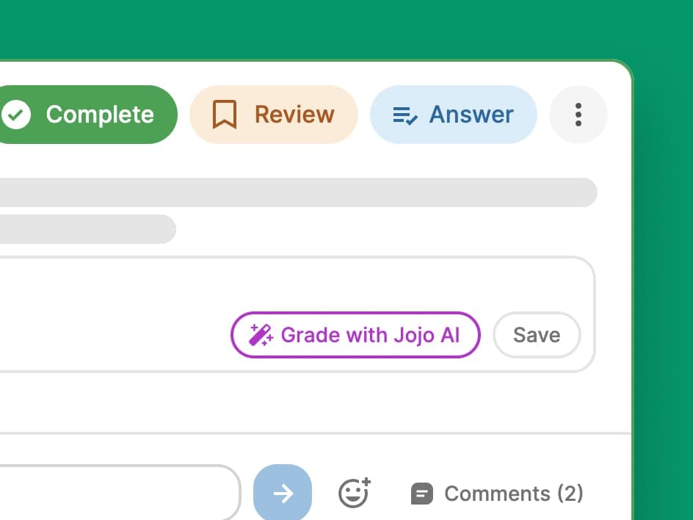Open the Comments (2) link
This screenshot has width=693, height=520.
tap(513, 494)
